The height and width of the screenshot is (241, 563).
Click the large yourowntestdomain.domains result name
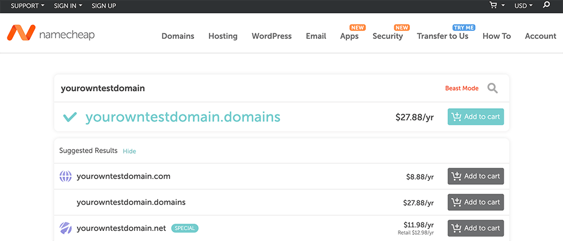point(183,117)
